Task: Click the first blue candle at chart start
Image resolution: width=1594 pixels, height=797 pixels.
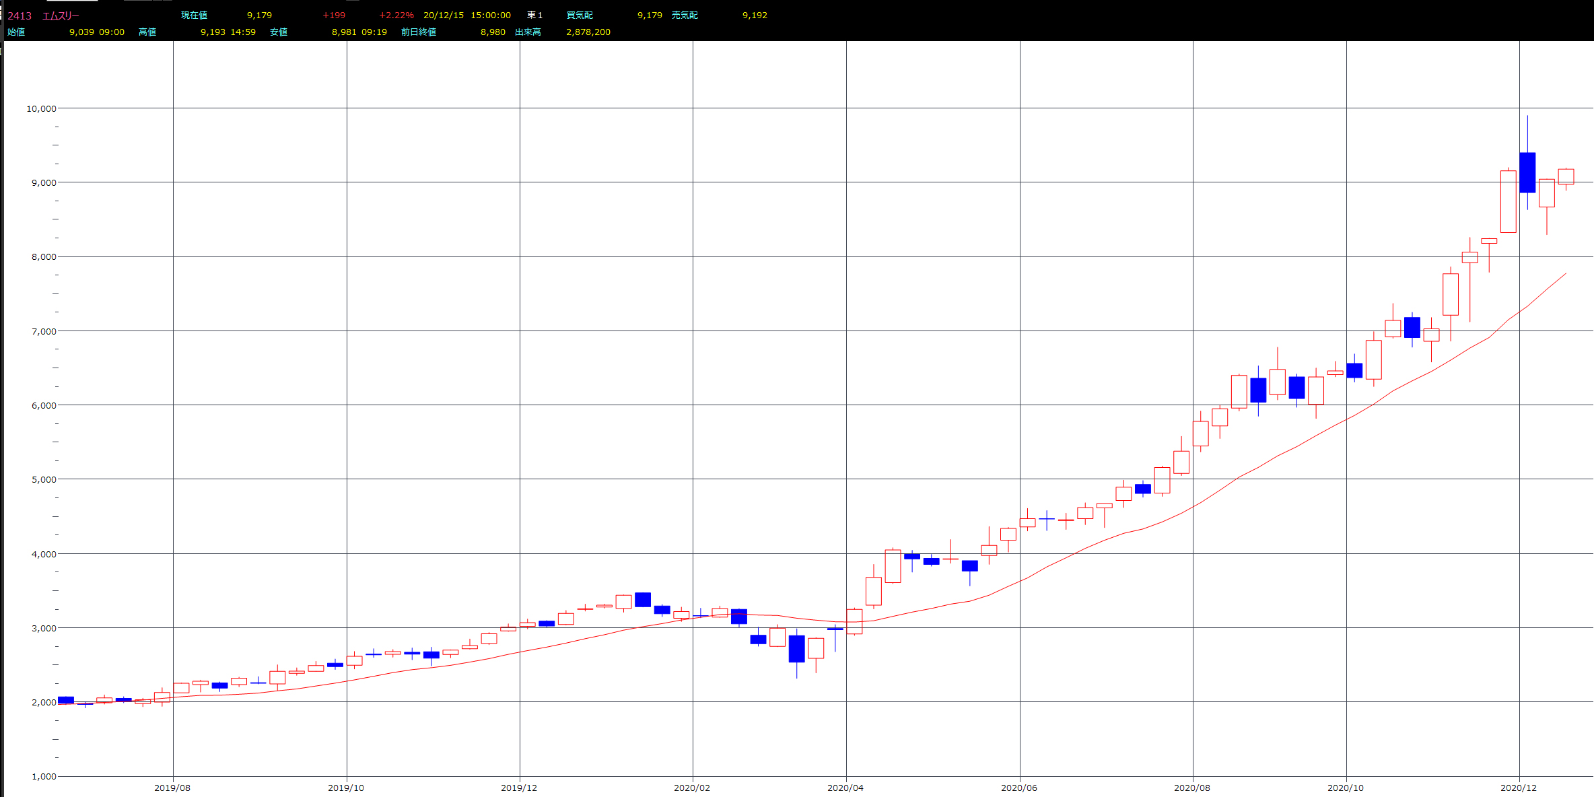Action: (x=66, y=700)
